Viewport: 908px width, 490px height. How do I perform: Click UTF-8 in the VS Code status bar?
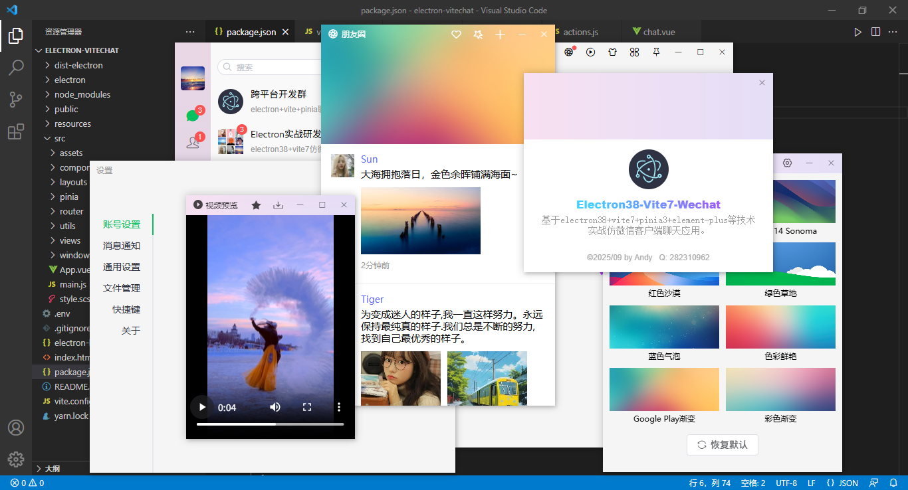(786, 483)
